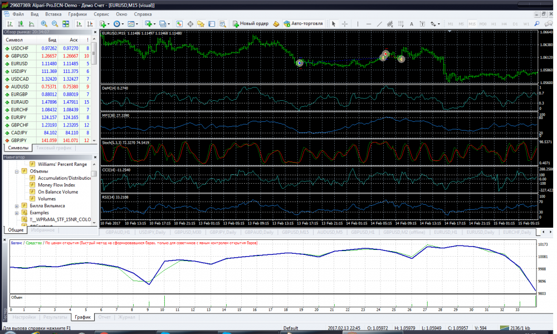Click Navigator scrollbar up arrow
The height and width of the screenshot is (334, 557).
[94, 164]
